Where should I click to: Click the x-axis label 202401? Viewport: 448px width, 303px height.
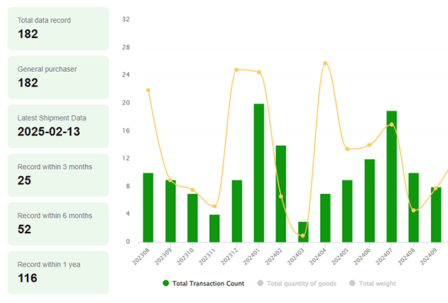click(252, 256)
